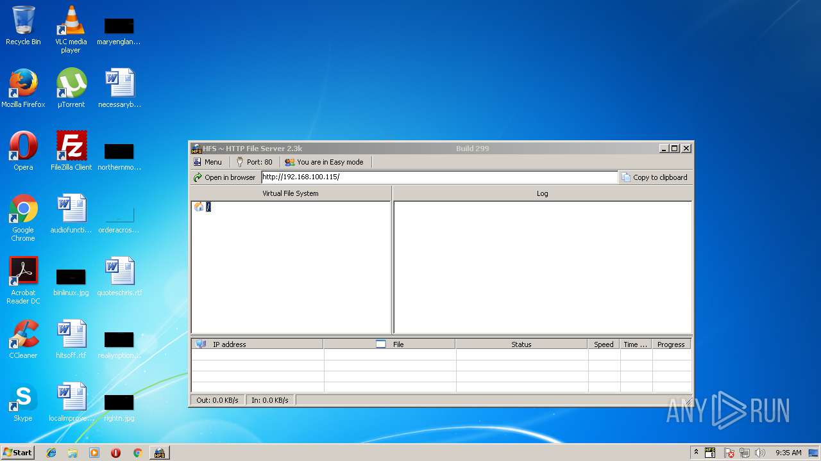Select the audiofuncti... Word document icon
The width and height of the screenshot is (821, 461).
coord(71,214)
